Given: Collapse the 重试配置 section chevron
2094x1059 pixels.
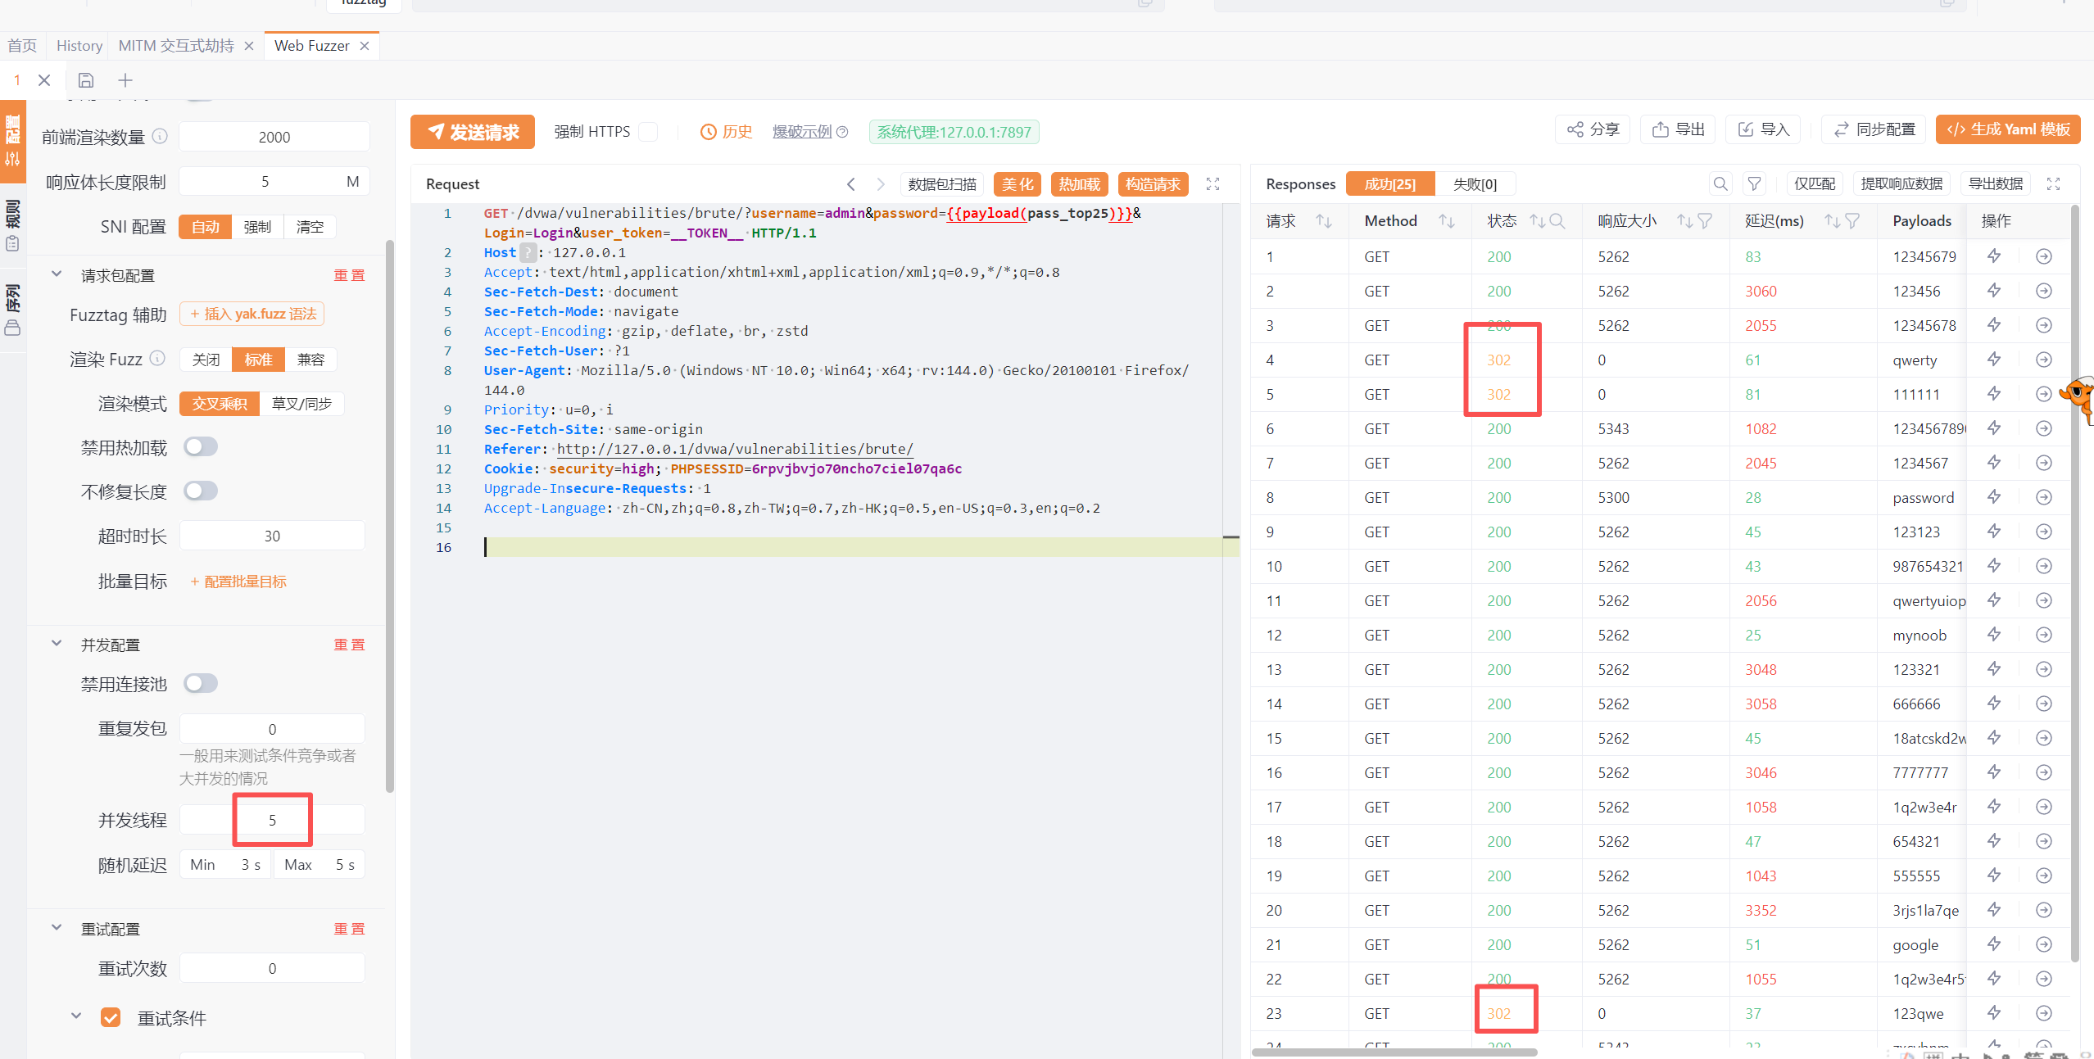Looking at the screenshot, I should 57,929.
